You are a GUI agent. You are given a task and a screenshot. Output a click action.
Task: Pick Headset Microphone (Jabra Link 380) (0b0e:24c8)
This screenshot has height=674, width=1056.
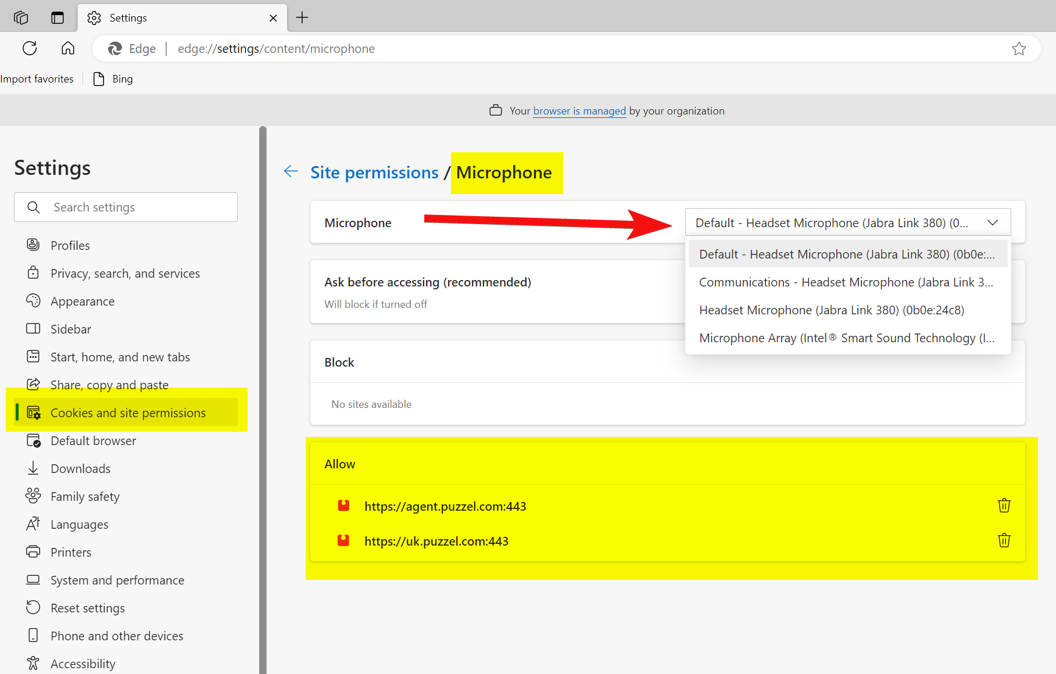[x=831, y=310]
